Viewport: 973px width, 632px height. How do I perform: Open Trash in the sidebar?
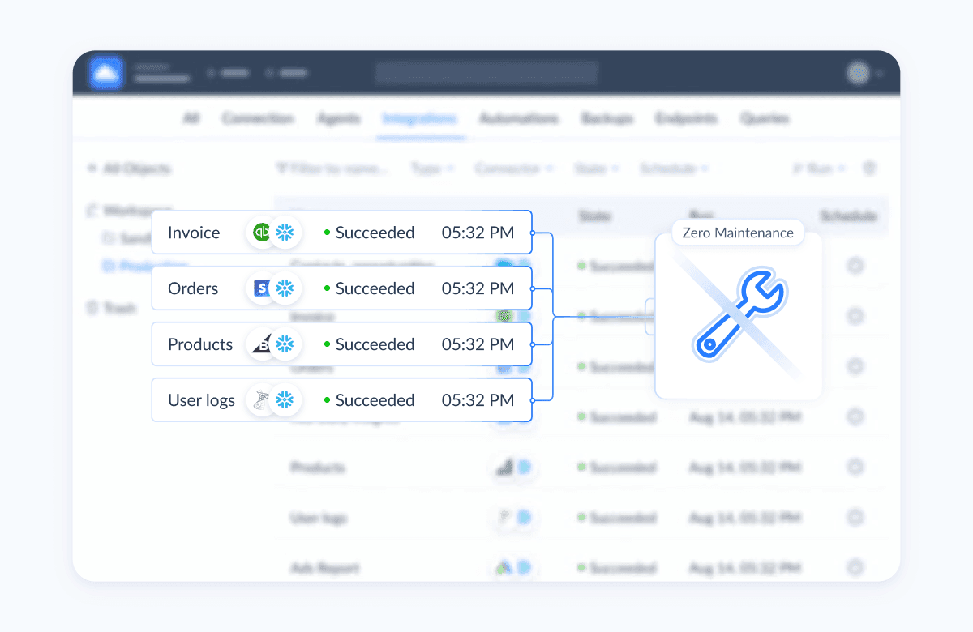point(112,308)
